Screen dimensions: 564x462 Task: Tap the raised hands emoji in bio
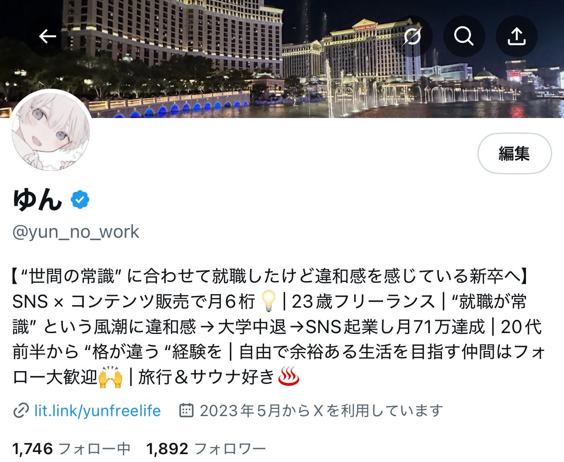[110, 377]
